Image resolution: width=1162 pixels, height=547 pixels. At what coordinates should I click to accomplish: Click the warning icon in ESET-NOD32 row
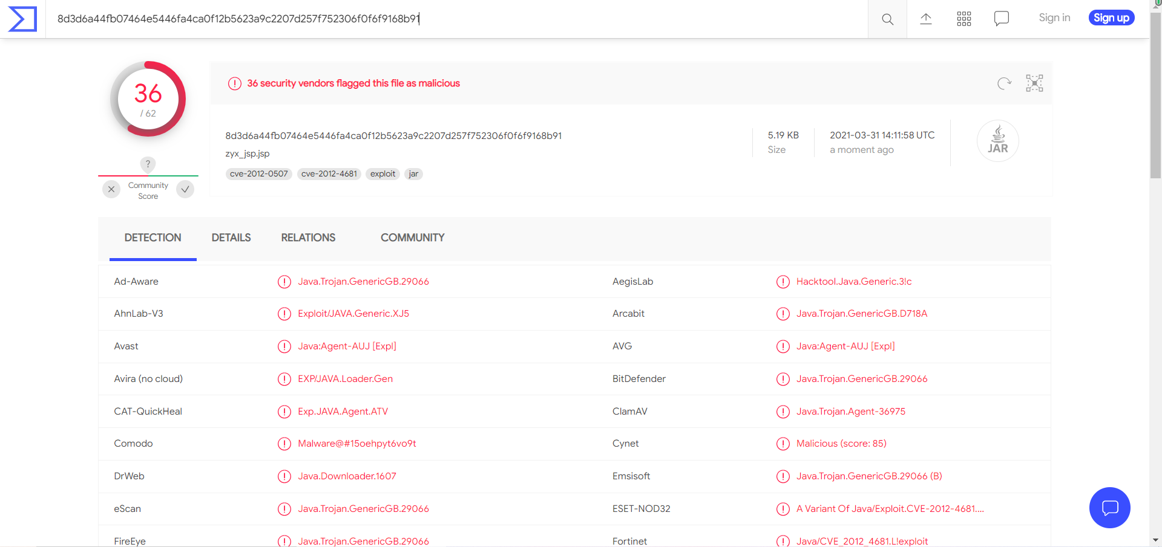(783, 509)
